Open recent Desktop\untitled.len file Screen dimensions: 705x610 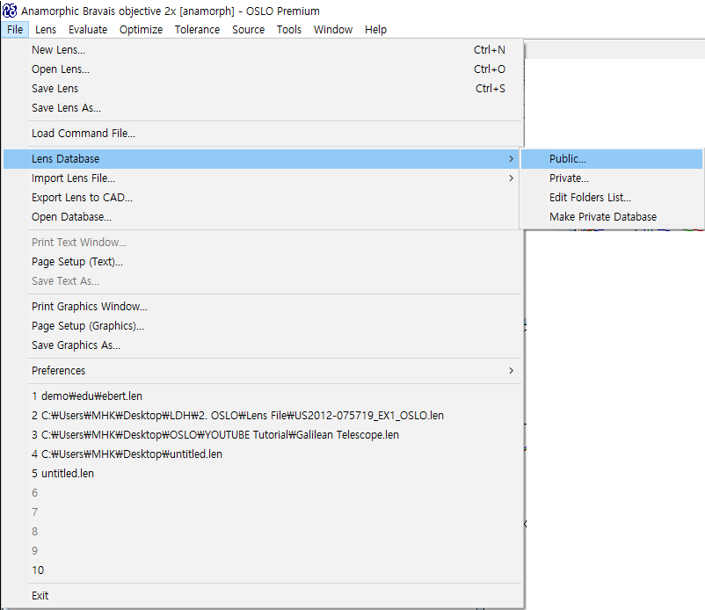tap(263, 454)
